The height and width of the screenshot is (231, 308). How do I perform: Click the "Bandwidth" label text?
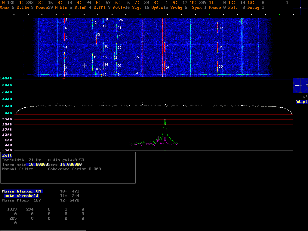(x=13, y=160)
